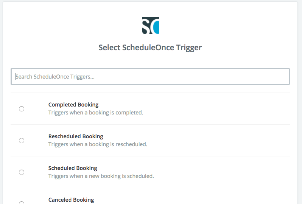Click the white S on the logo
Image resolution: width=302 pixels, height=204 pixels.
point(145,26)
